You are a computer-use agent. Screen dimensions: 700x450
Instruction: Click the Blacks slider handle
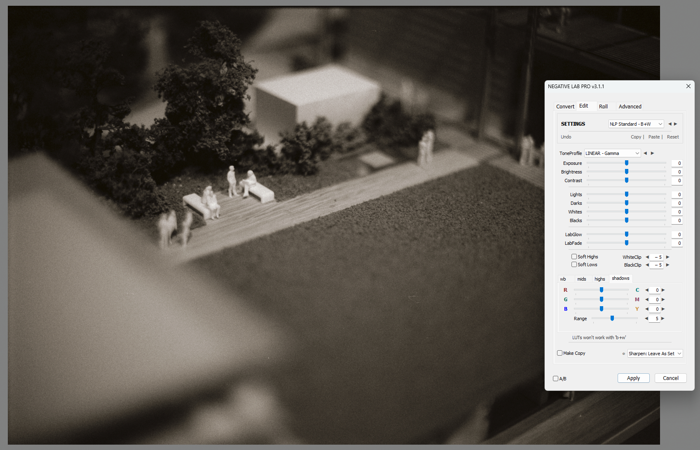coord(627,220)
